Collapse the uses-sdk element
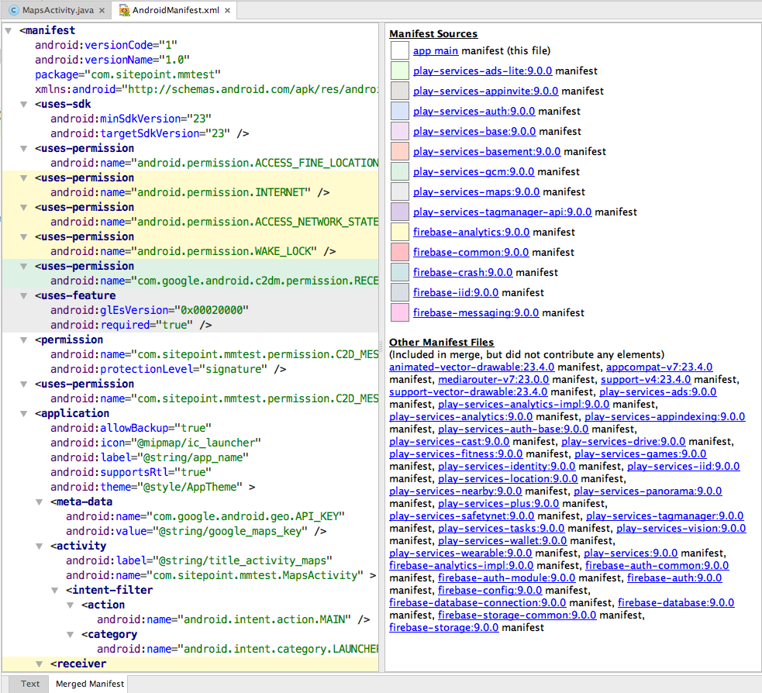Viewport: 762px width, 693px height. (24, 105)
